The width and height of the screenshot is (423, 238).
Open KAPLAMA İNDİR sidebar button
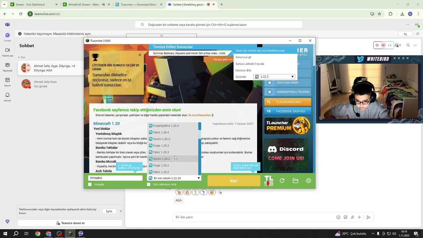tap(288, 83)
